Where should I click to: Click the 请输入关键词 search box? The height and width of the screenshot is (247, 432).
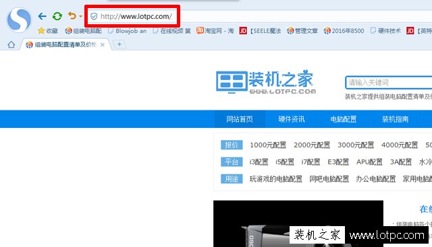coord(389,82)
